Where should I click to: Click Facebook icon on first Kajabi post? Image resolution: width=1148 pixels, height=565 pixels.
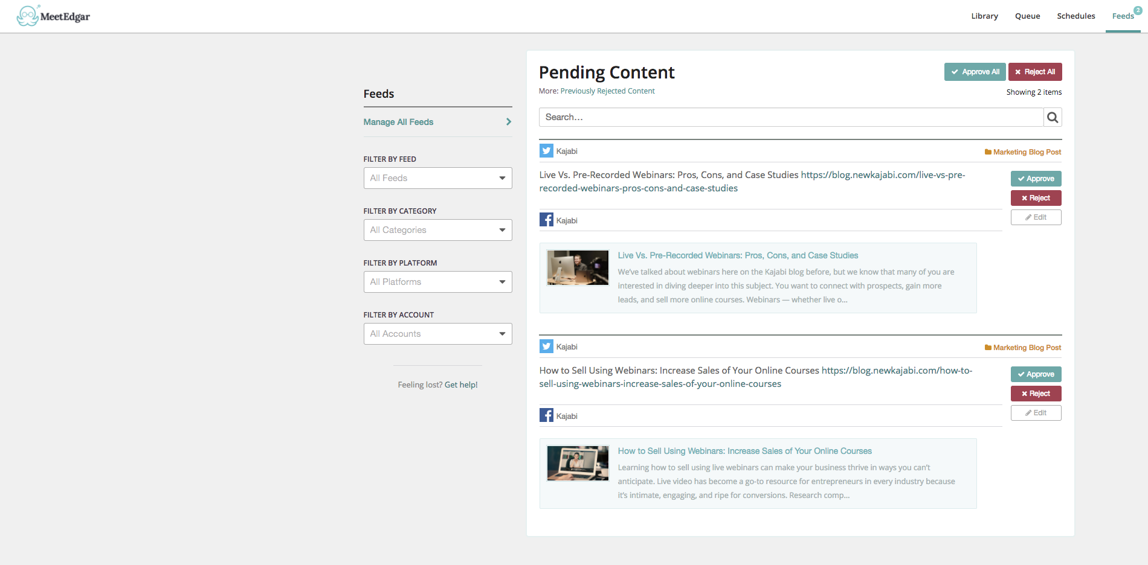546,220
